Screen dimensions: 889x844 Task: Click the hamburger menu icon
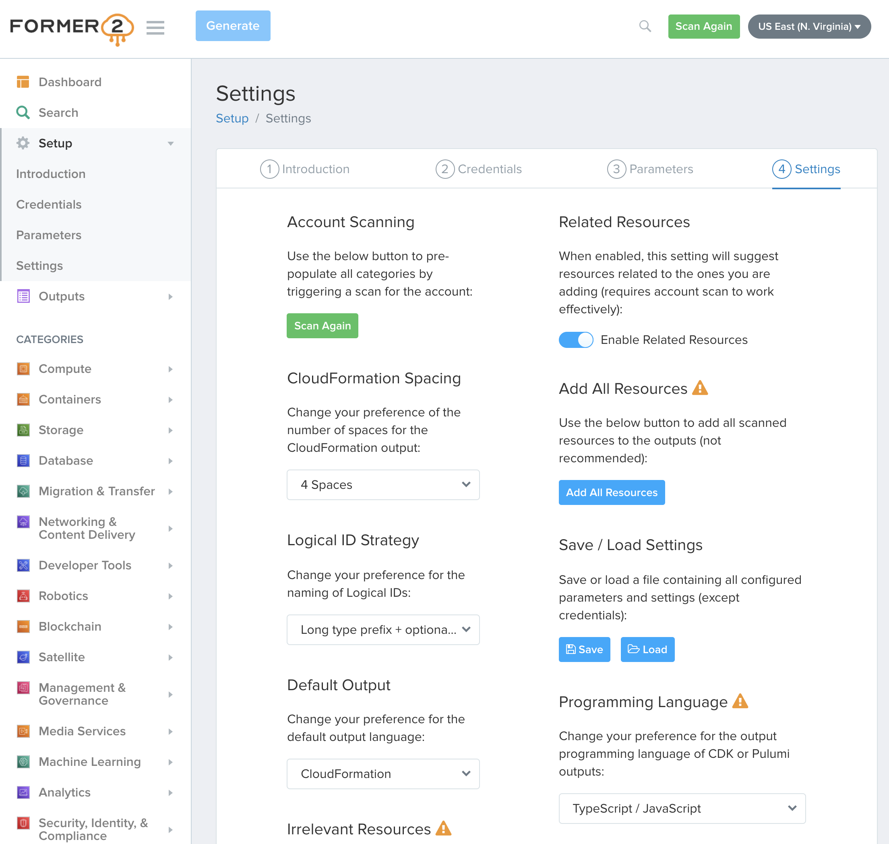tap(155, 27)
